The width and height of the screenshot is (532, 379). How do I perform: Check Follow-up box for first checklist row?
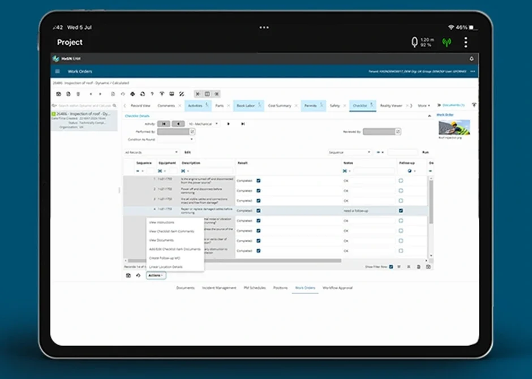pos(401,181)
